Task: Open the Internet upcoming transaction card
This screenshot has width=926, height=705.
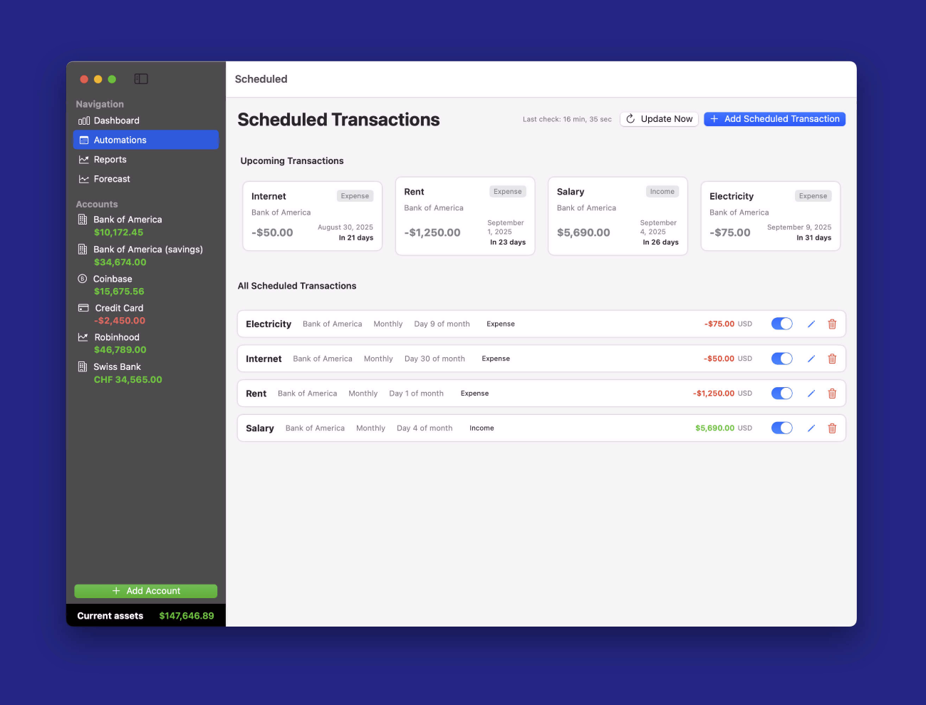Action: [x=312, y=216]
